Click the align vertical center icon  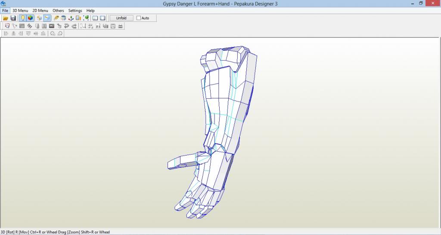36,34
